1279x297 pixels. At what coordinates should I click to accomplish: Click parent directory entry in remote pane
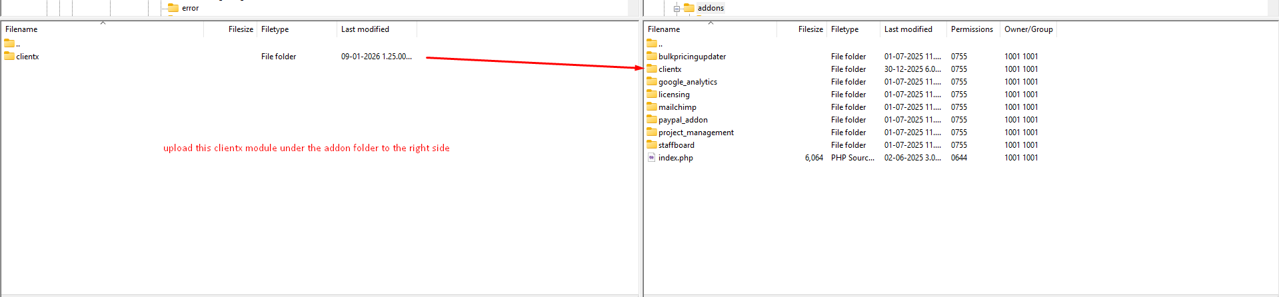click(653, 44)
